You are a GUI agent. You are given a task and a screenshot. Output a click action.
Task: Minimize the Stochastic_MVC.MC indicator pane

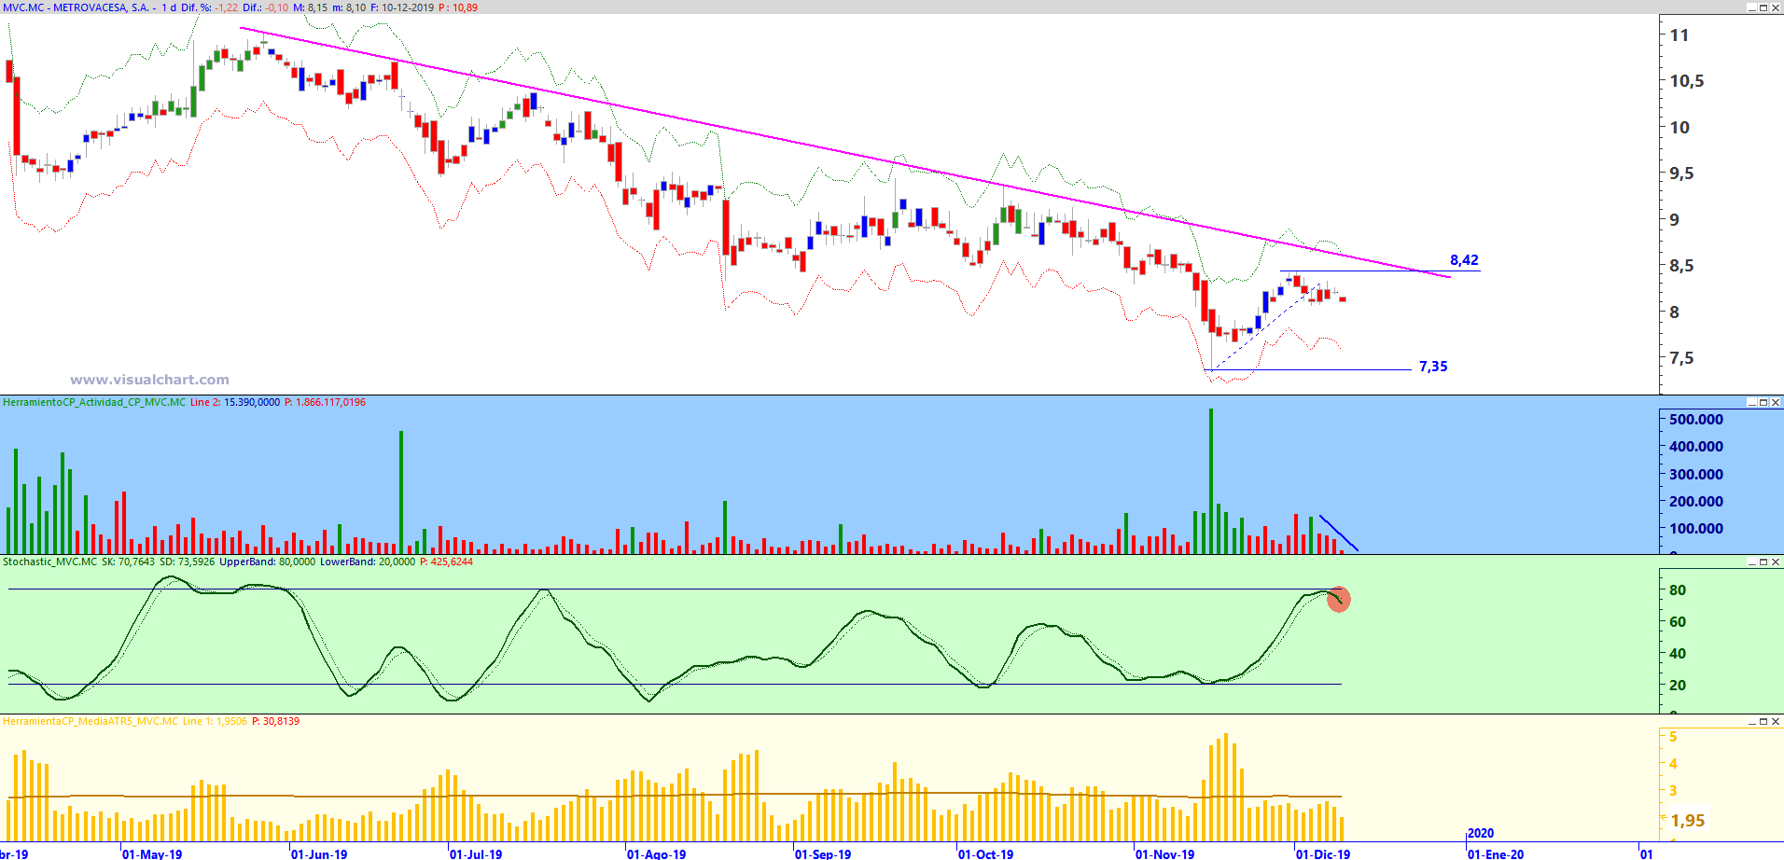pos(1752,562)
